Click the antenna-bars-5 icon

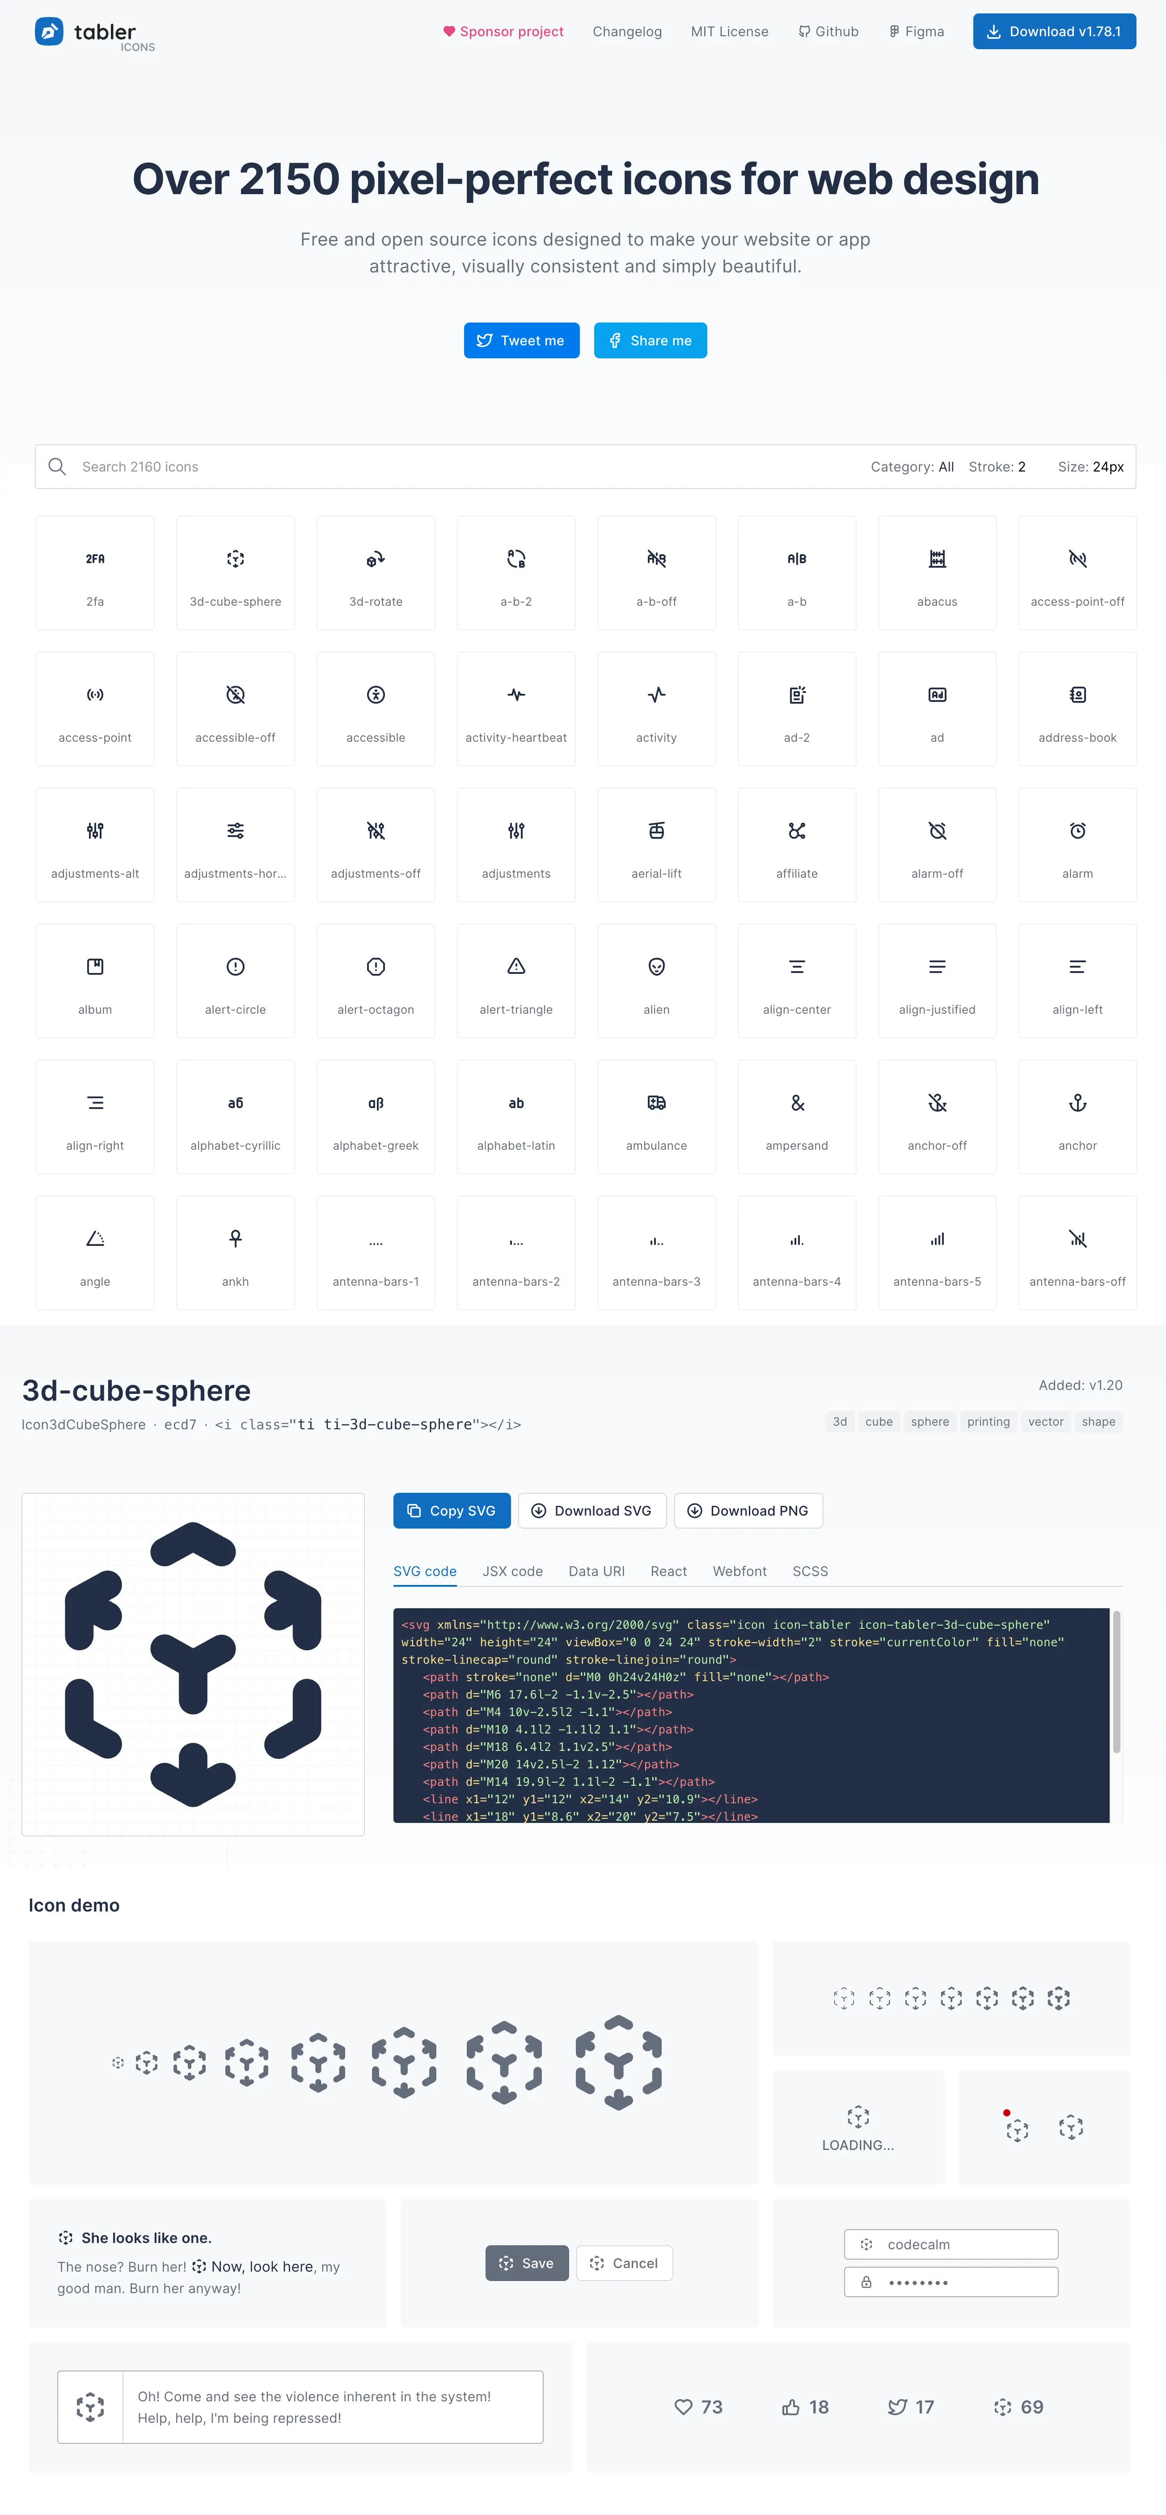(936, 1252)
